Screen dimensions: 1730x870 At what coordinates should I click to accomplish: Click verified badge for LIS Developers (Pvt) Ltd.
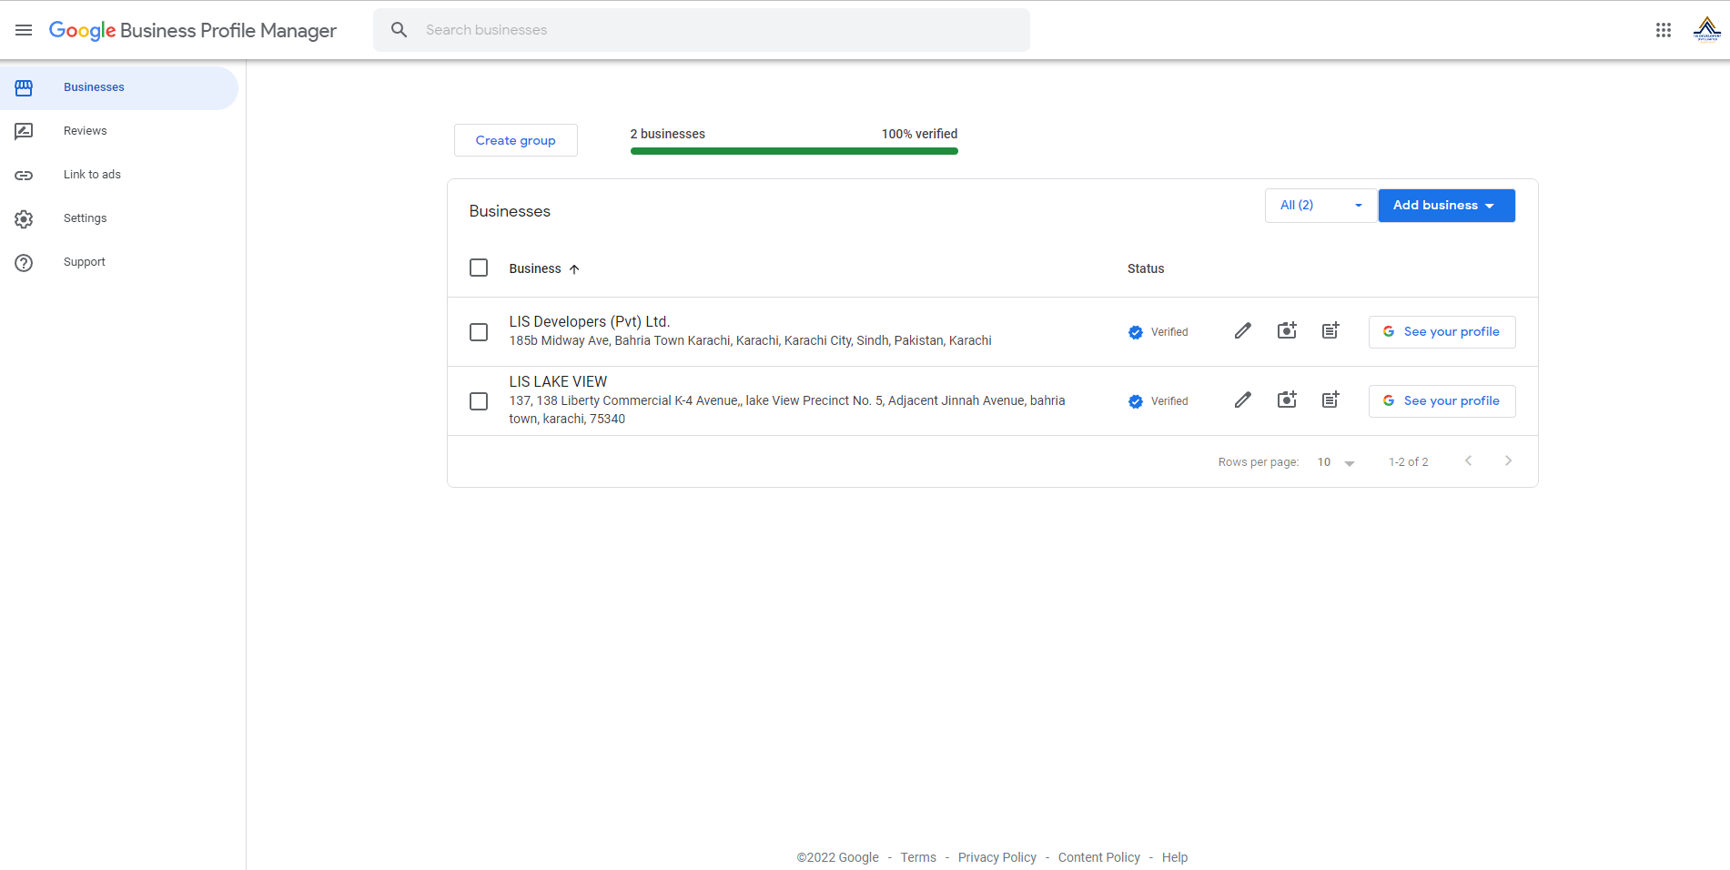pos(1136,332)
